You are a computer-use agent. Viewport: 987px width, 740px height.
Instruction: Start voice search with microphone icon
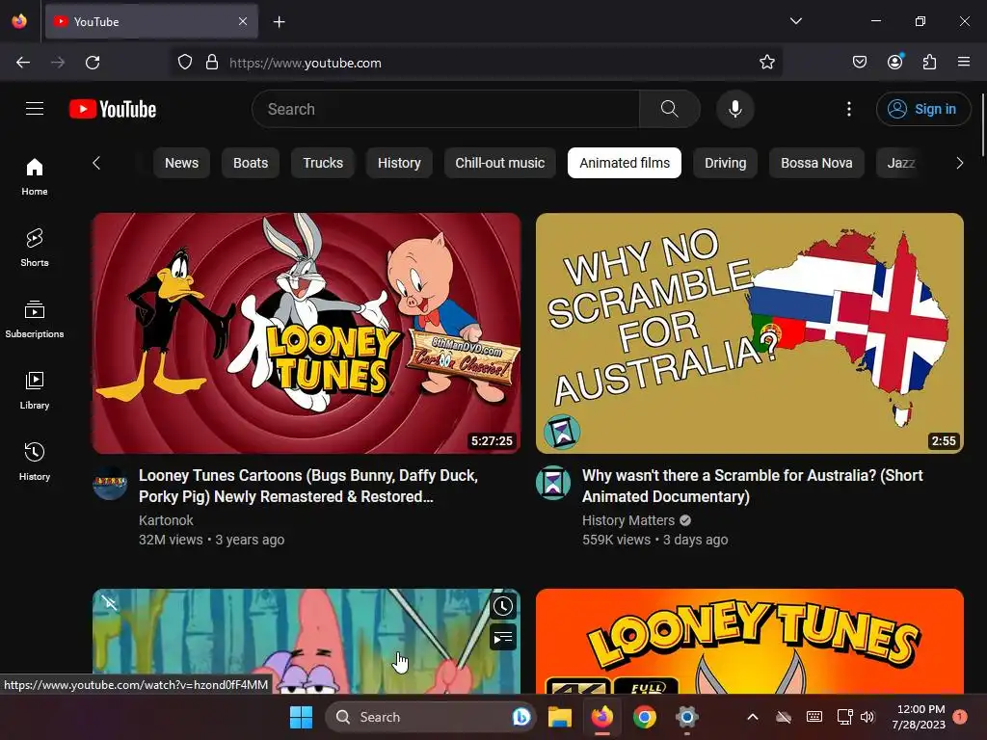(x=735, y=109)
